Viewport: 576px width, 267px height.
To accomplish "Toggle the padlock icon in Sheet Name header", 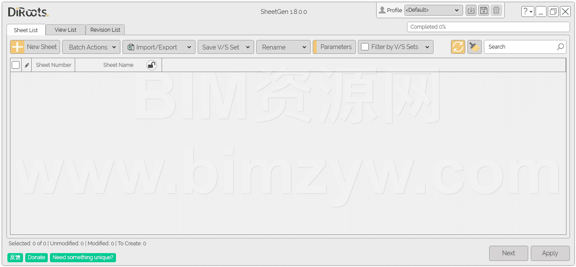I will point(151,65).
